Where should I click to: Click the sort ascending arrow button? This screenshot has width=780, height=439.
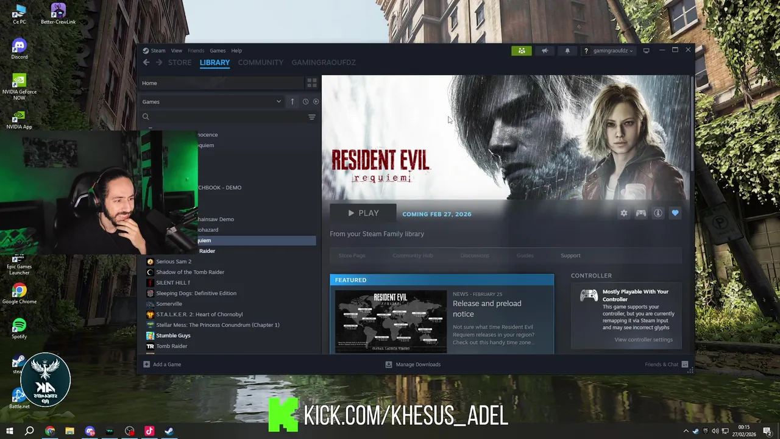[x=292, y=102]
